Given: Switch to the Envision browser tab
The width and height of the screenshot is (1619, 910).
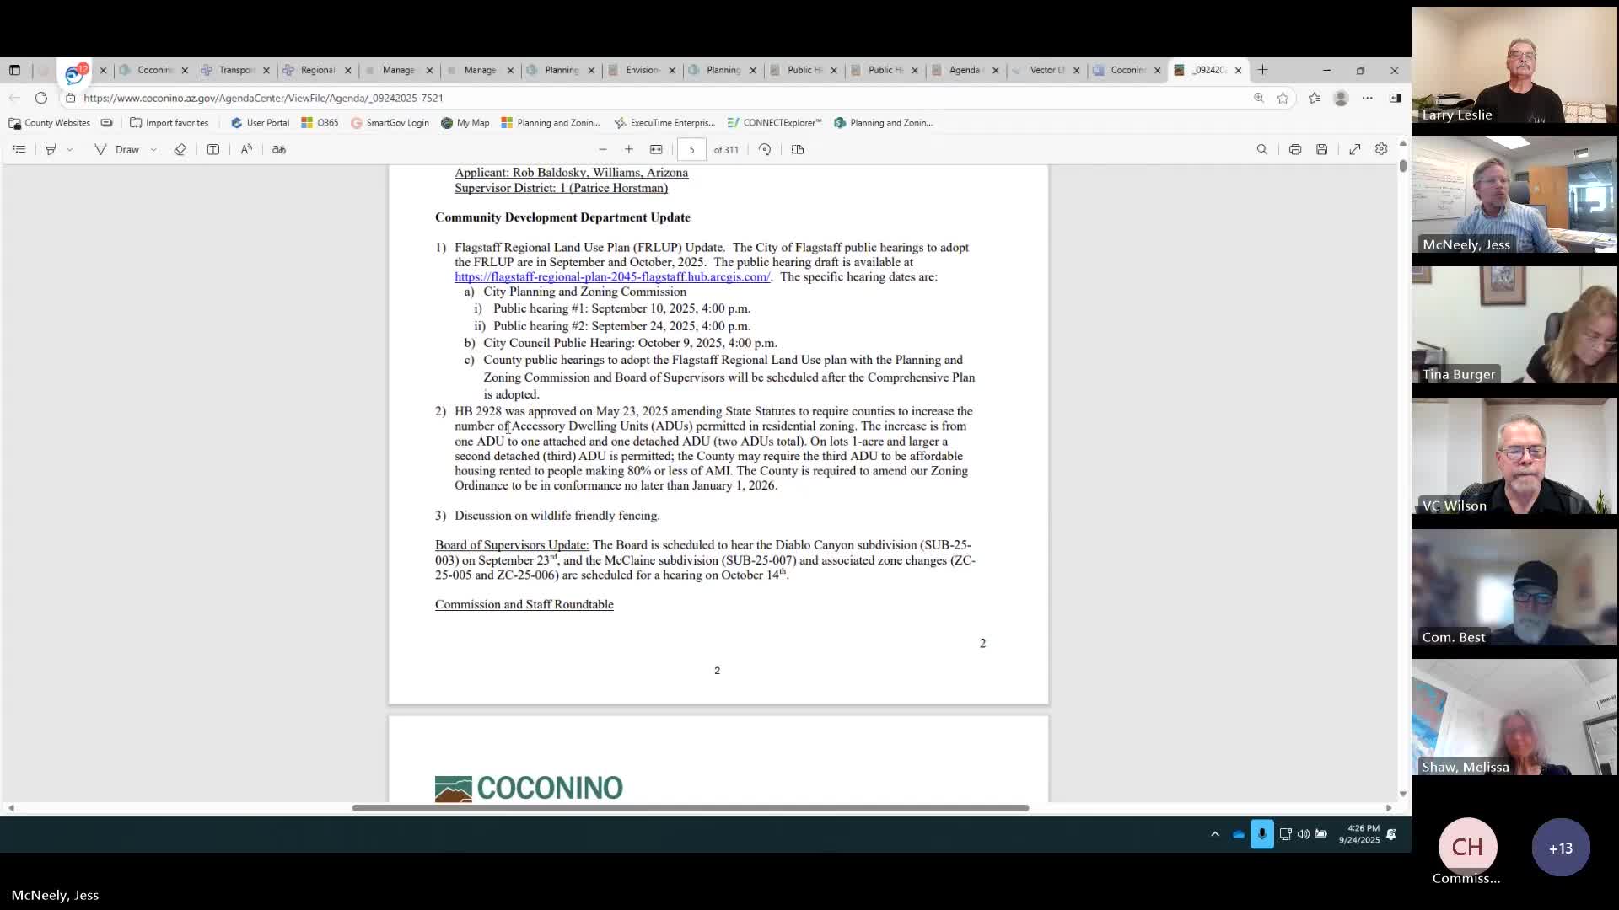Looking at the screenshot, I should click(641, 70).
